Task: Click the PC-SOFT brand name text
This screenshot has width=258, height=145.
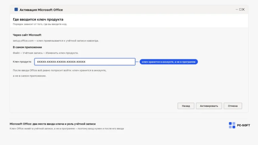Action: tap(244, 125)
